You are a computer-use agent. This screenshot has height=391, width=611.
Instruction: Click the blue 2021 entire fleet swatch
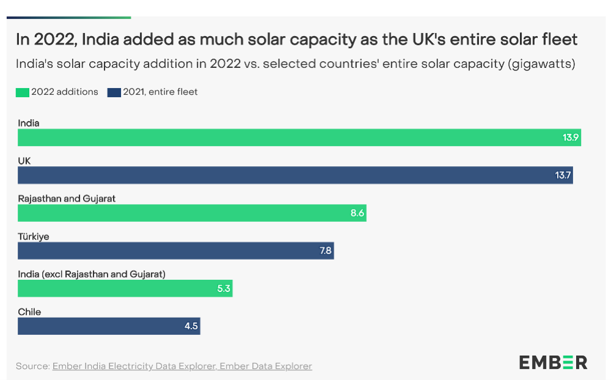(114, 92)
